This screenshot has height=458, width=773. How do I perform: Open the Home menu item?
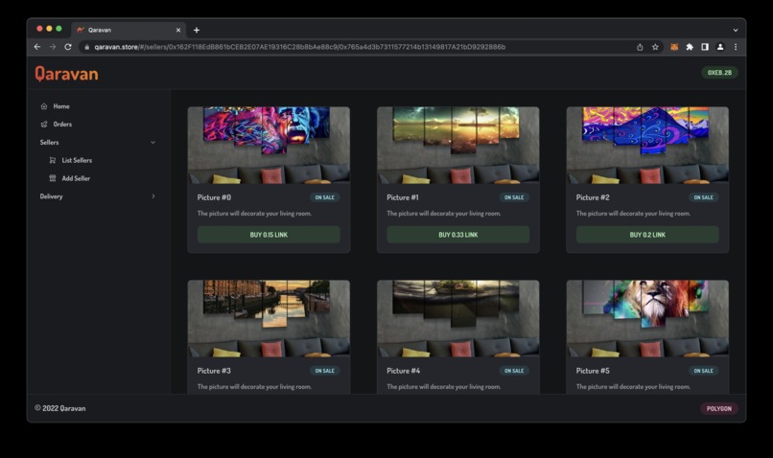click(61, 106)
